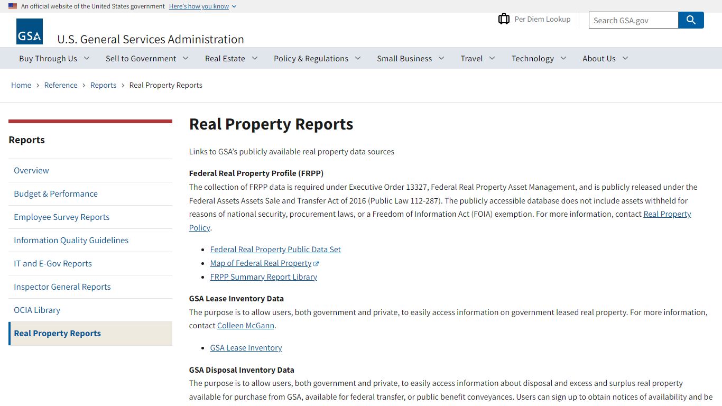
Task: Click the GSA Lease Inventory Data heading
Action: tap(236, 299)
